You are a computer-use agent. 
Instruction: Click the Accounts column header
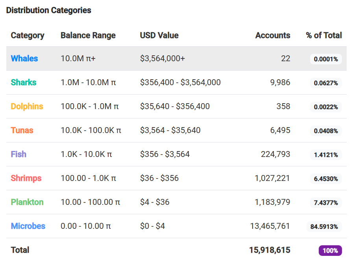pyautogui.click(x=273, y=35)
